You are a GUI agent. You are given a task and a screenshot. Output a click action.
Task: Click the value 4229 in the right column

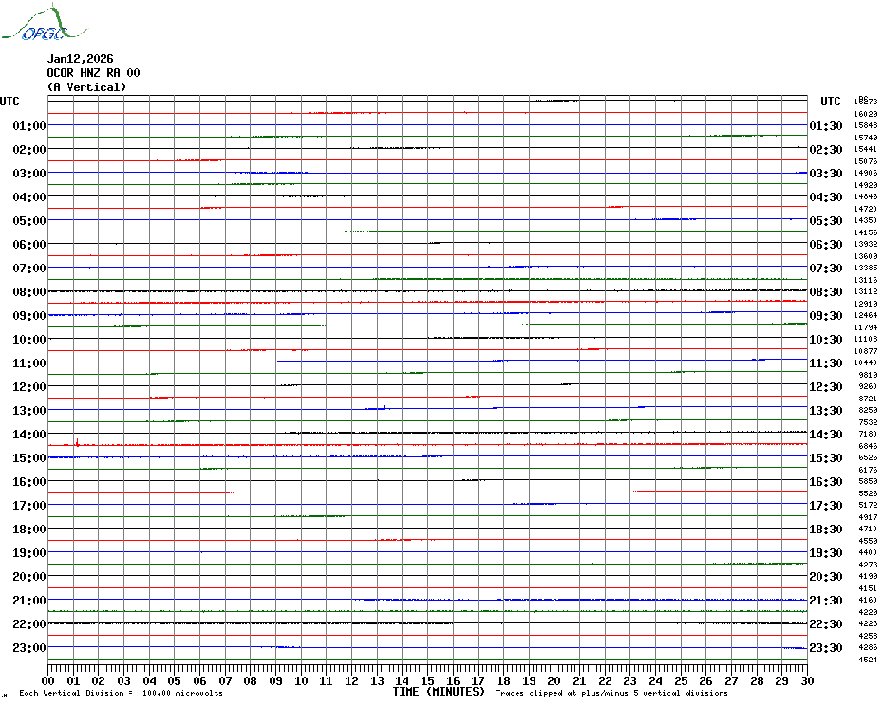(868, 612)
